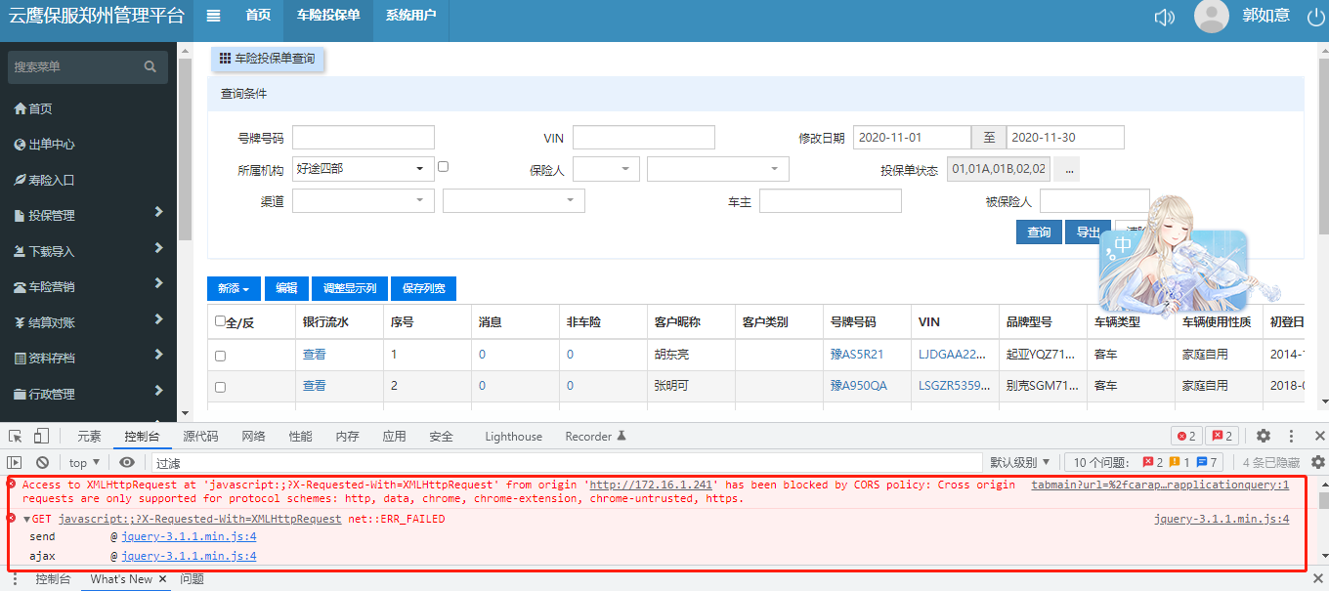Open the Recorder DevTools tab

[x=595, y=437]
